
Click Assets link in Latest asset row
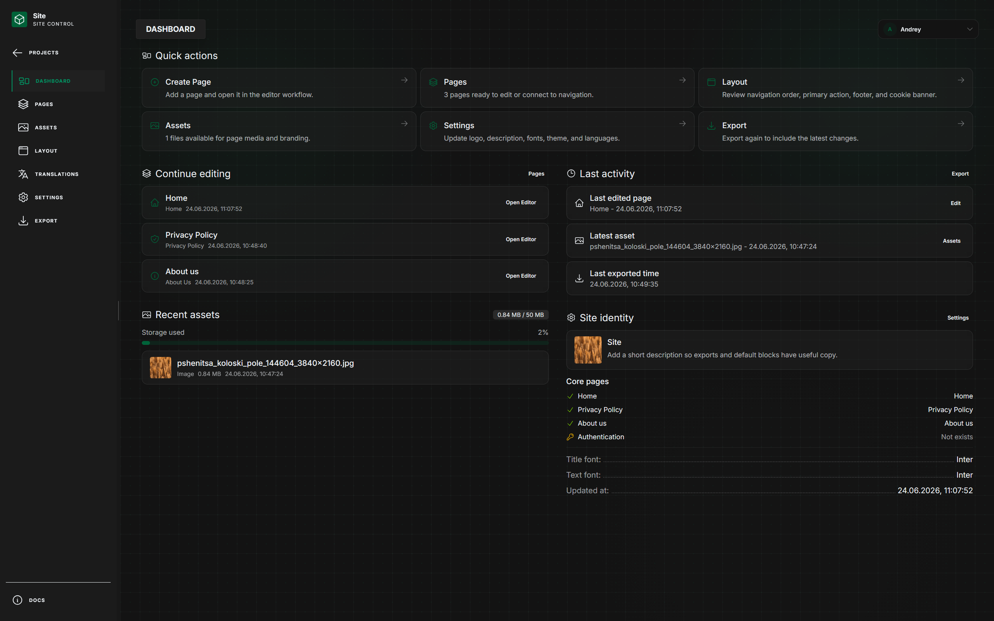tap(951, 241)
